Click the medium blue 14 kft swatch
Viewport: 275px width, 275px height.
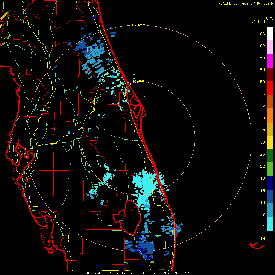click(270, 196)
